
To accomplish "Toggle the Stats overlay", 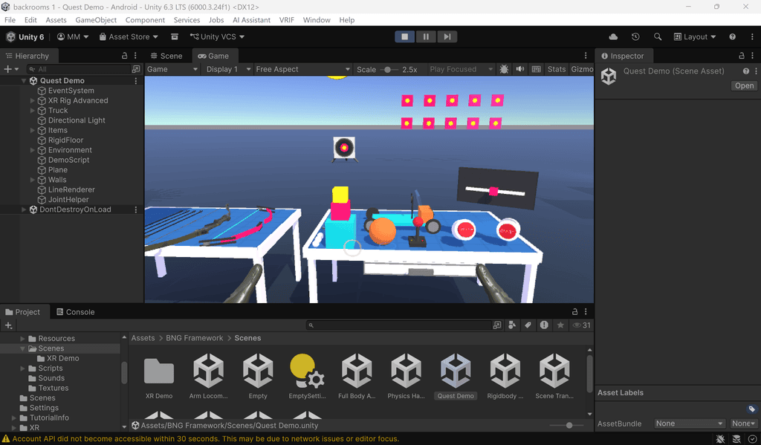I will [x=557, y=69].
